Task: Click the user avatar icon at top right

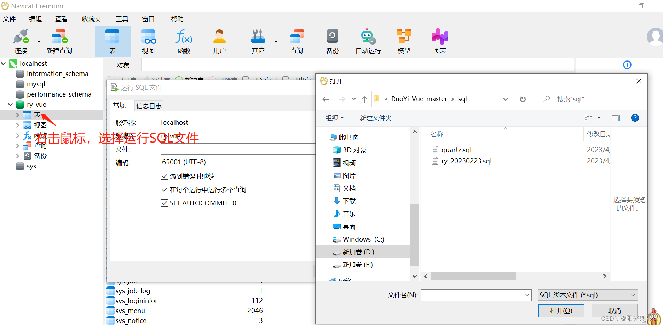Action: click(655, 36)
